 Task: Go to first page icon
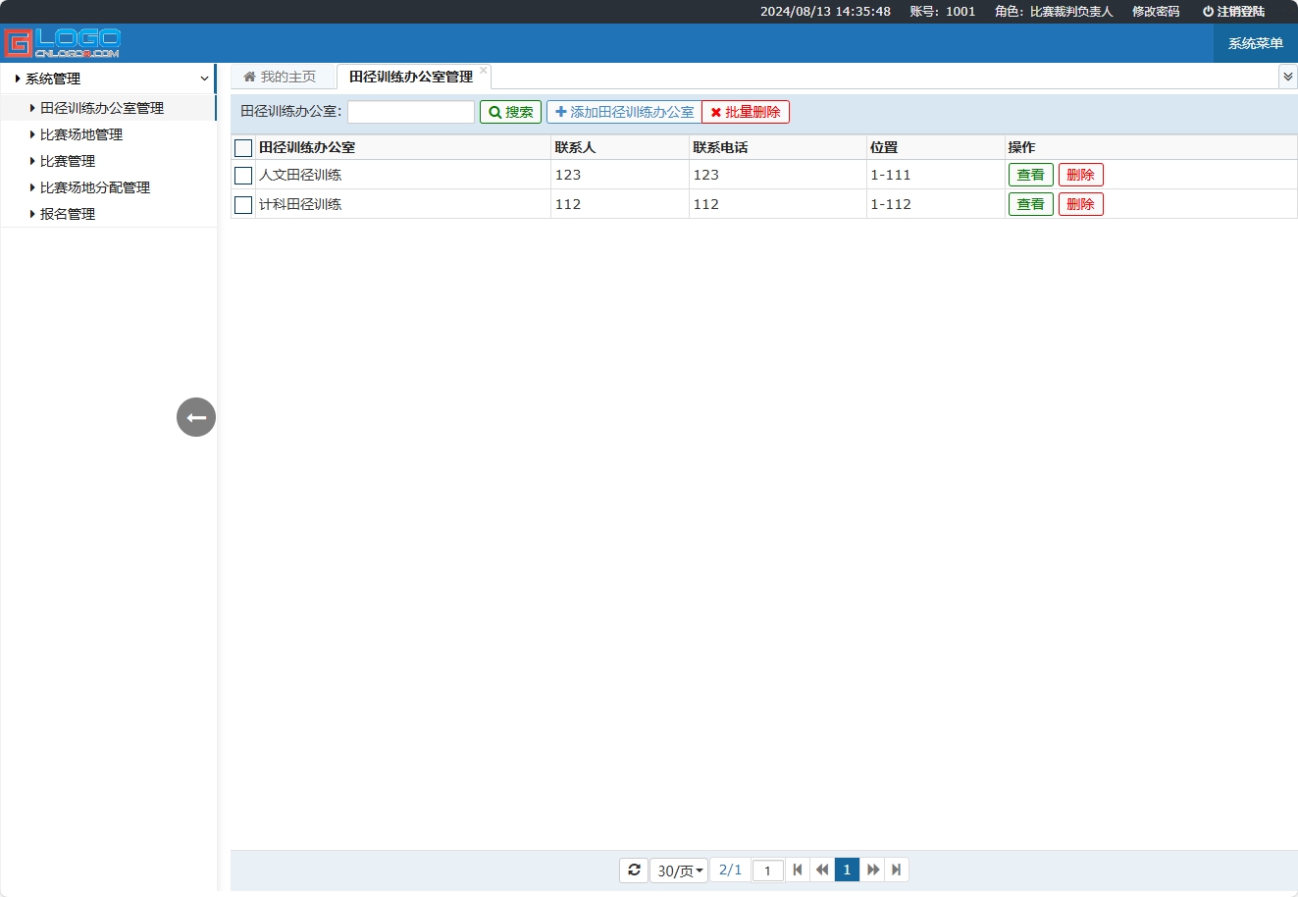click(x=798, y=870)
